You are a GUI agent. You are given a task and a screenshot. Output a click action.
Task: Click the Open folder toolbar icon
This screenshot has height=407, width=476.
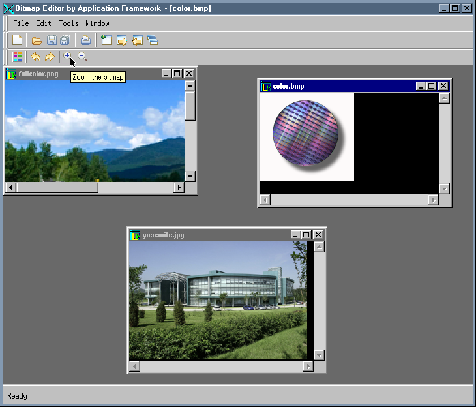[x=37, y=40]
